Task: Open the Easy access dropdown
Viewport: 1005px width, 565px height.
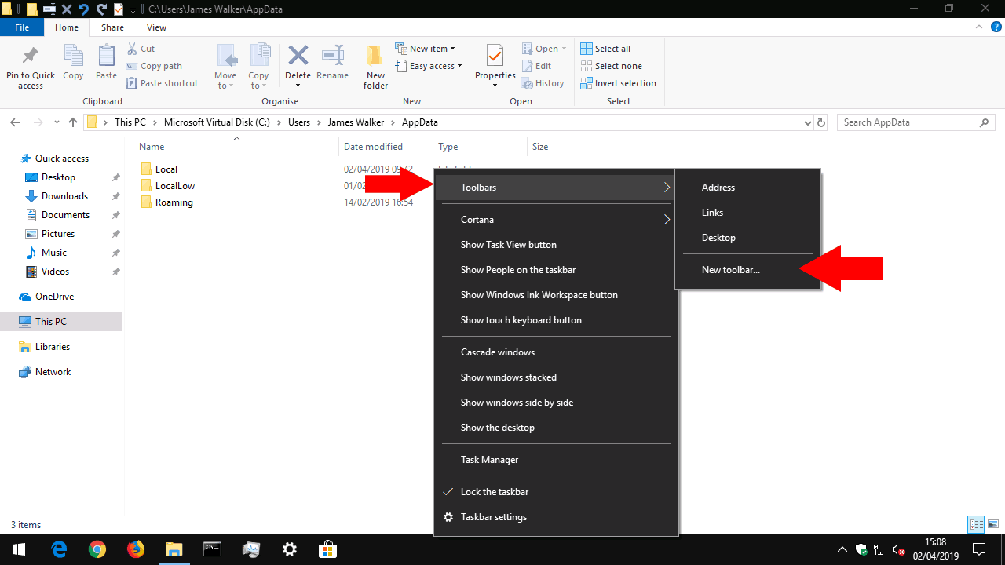Action: pyautogui.click(x=435, y=66)
